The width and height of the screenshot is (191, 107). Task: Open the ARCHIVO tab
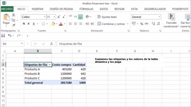pyautogui.click(x=7, y=9)
